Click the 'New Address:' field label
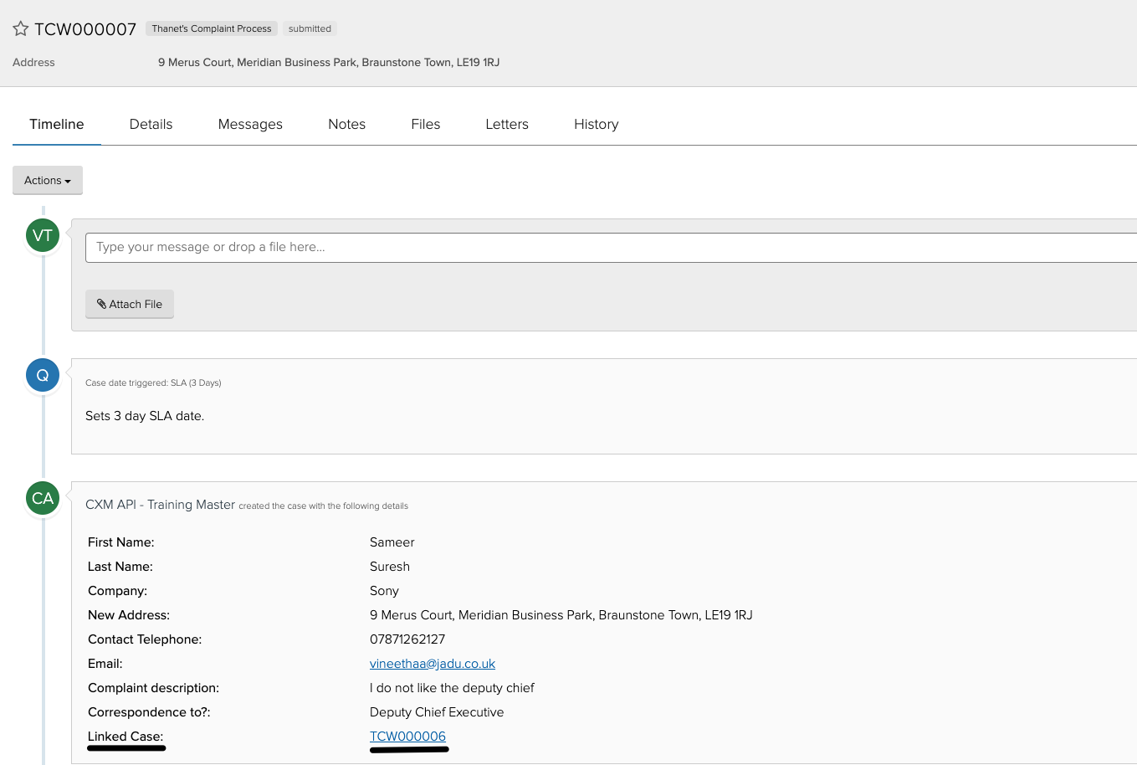The height and width of the screenshot is (765, 1137). coord(129,615)
